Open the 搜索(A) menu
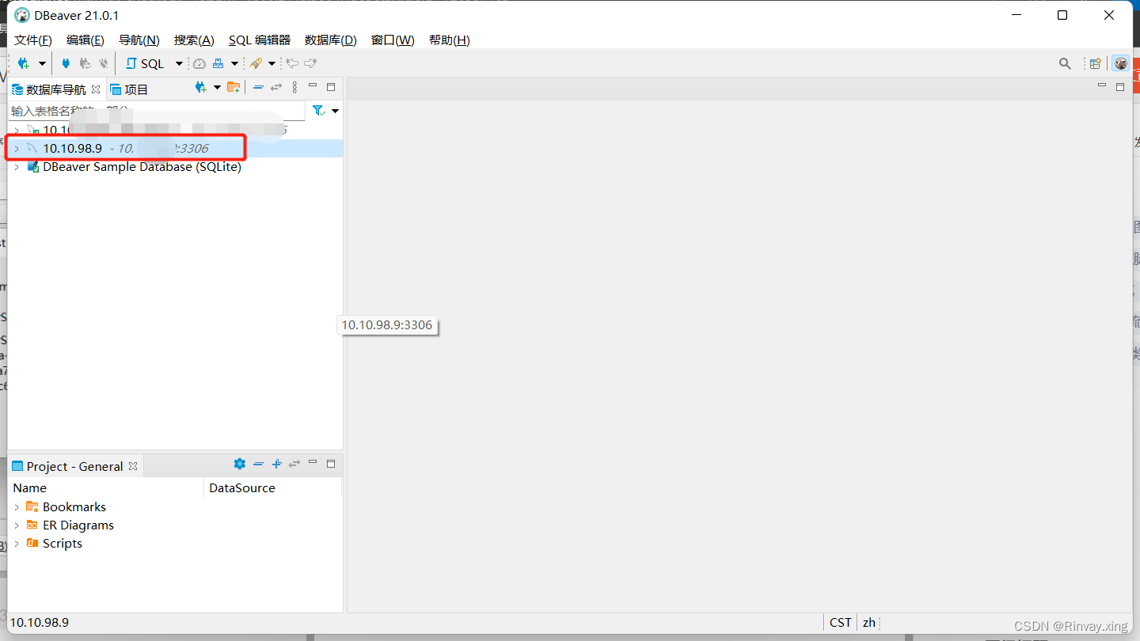This screenshot has height=641, width=1140. coord(194,40)
